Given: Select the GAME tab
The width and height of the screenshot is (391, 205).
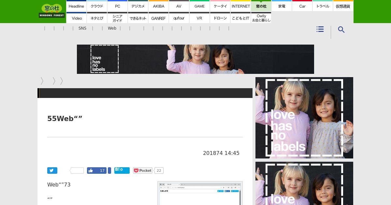Looking at the screenshot, I should coord(199,6).
